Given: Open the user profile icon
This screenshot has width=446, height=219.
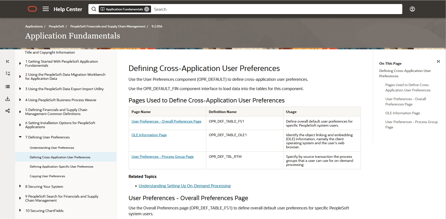Looking at the screenshot, I should click(412, 9).
